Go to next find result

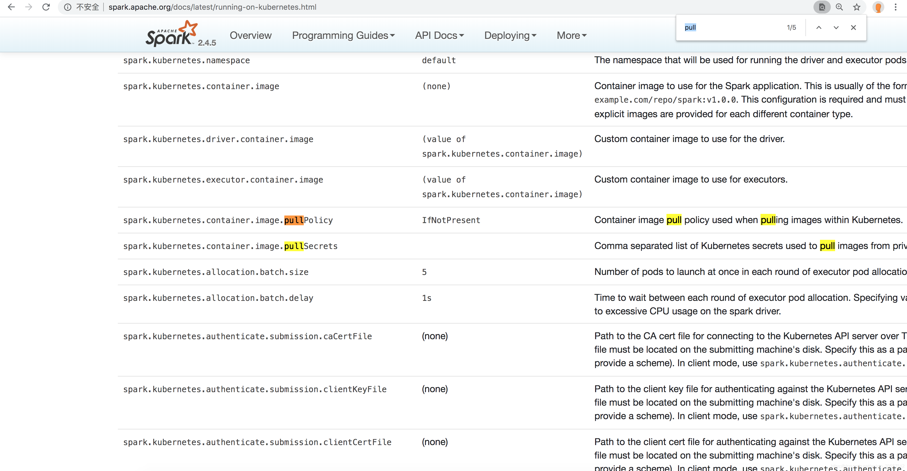836,28
